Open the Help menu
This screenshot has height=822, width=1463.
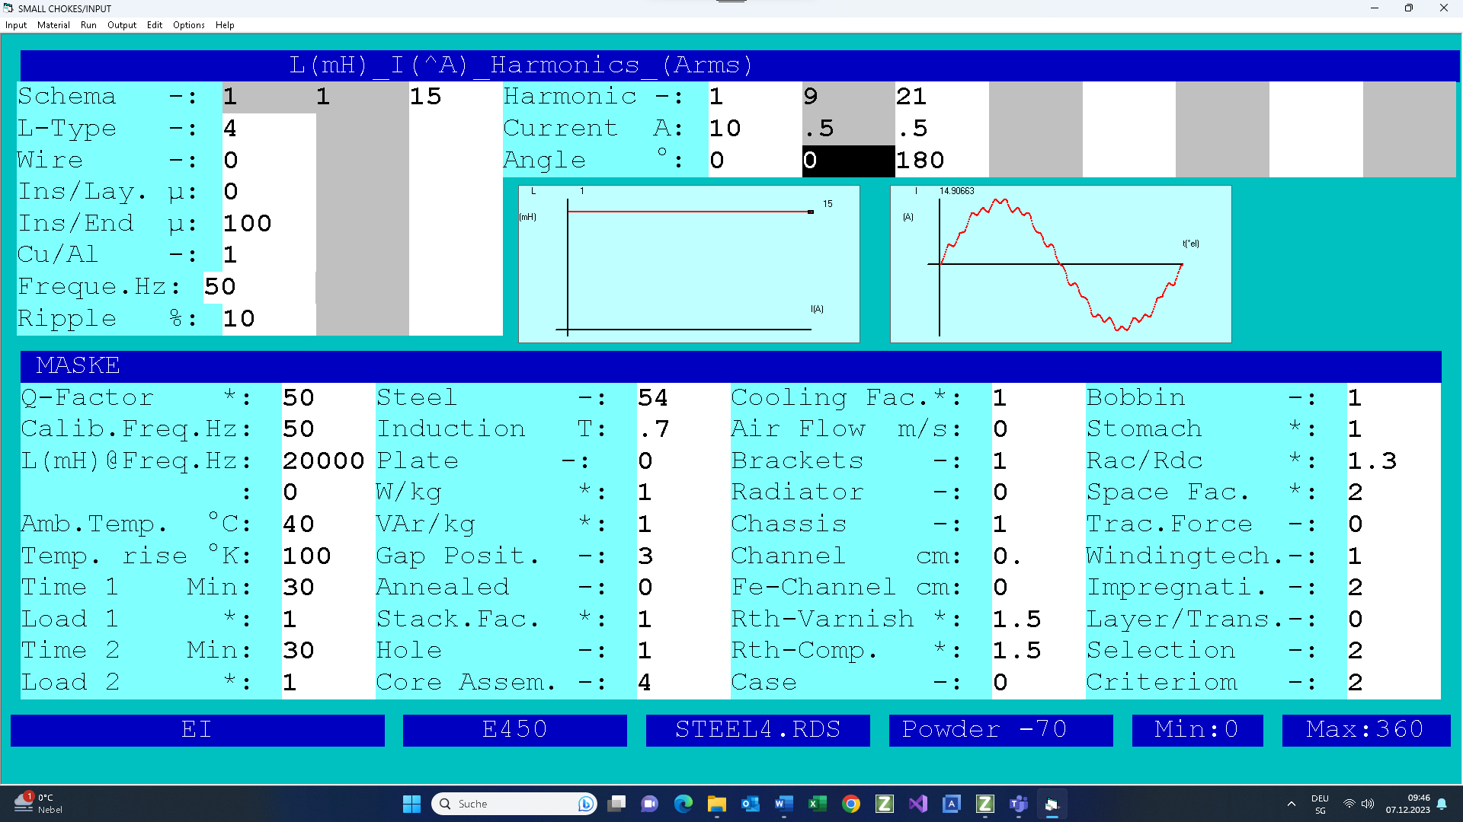225,25
